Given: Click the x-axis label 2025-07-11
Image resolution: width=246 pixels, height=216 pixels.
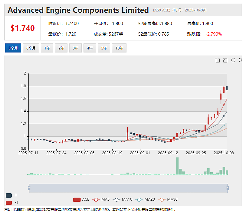Looking at the screenshot, I should pos(28,153).
